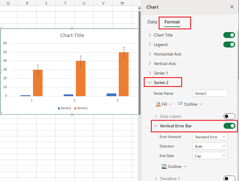Click the Series 2 Outline pen icon
This screenshot has height=181, width=239.
[180, 104]
